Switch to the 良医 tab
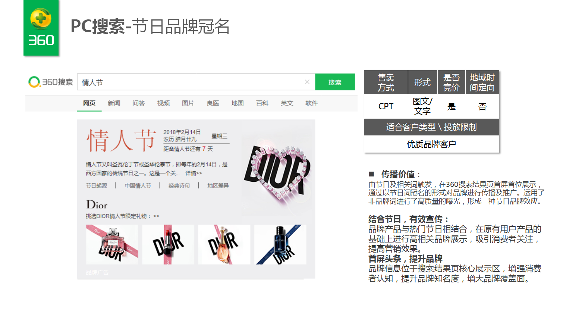563x316 pixels. [x=213, y=103]
